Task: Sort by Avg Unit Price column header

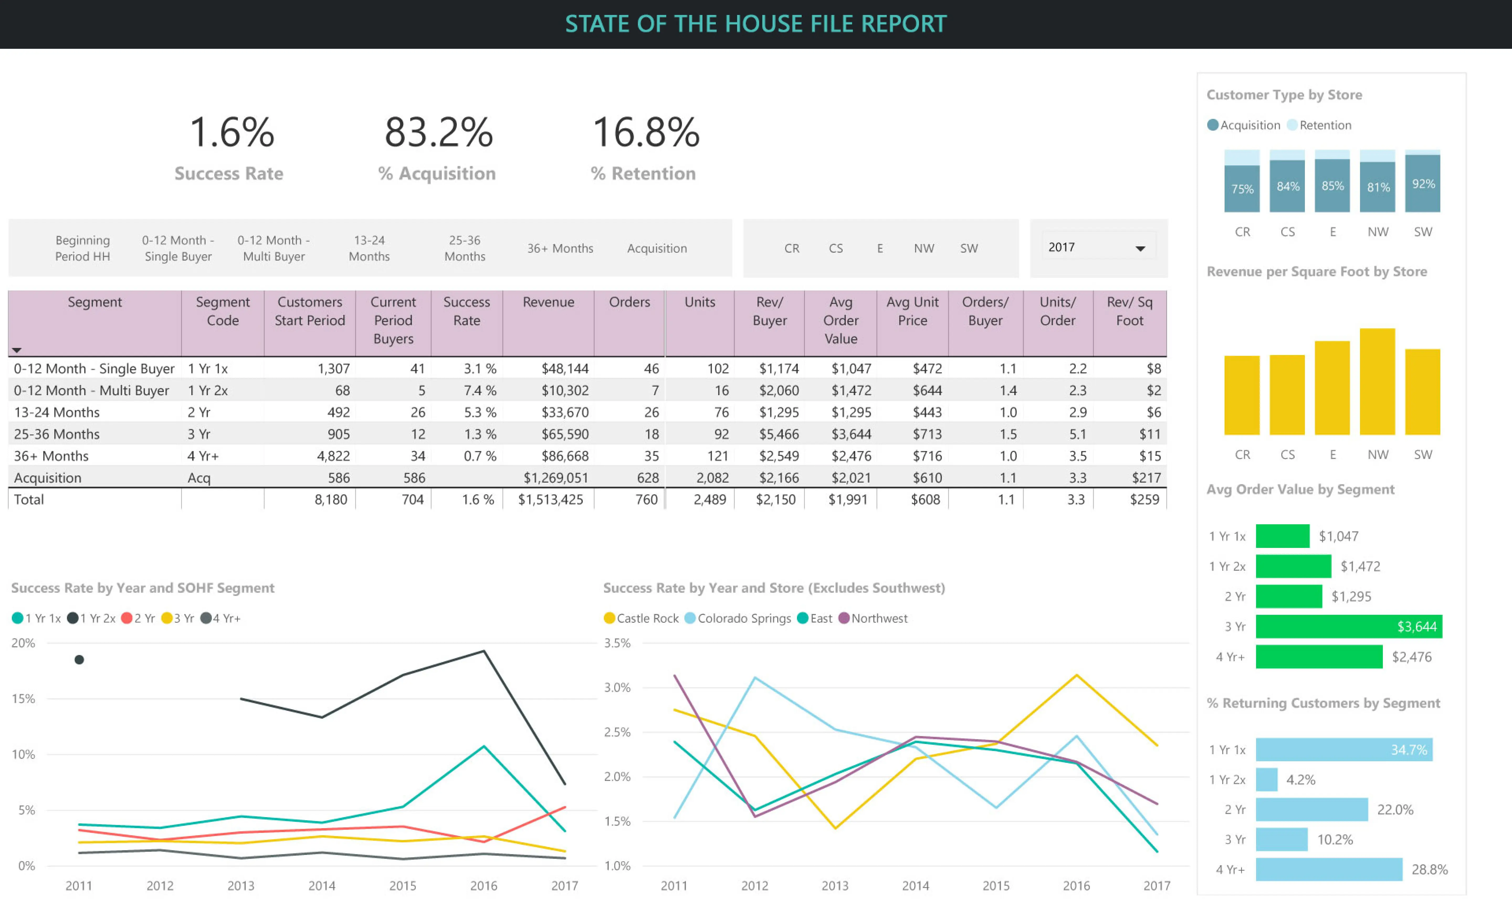Action: [x=913, y=323]
